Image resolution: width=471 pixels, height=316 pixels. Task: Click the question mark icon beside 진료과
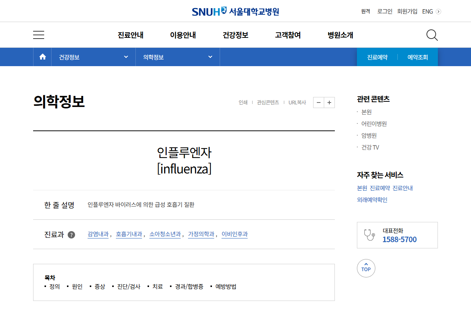(x=71, y=235)
